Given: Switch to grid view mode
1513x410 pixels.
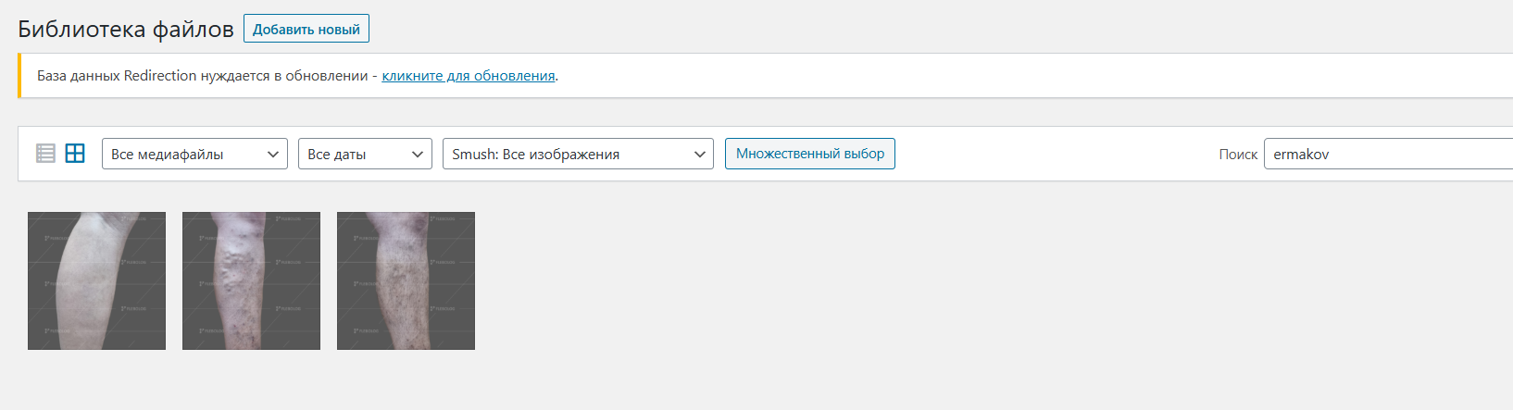Looking at the screenshot, I should point(75,154).
